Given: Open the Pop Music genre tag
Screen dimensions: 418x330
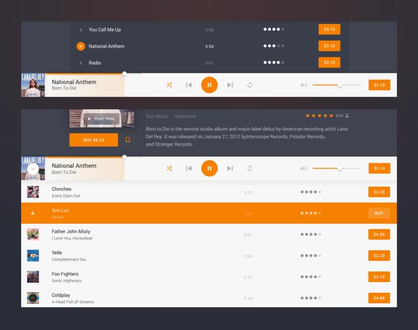Looking at the screenshot, I should click(157, 117).
